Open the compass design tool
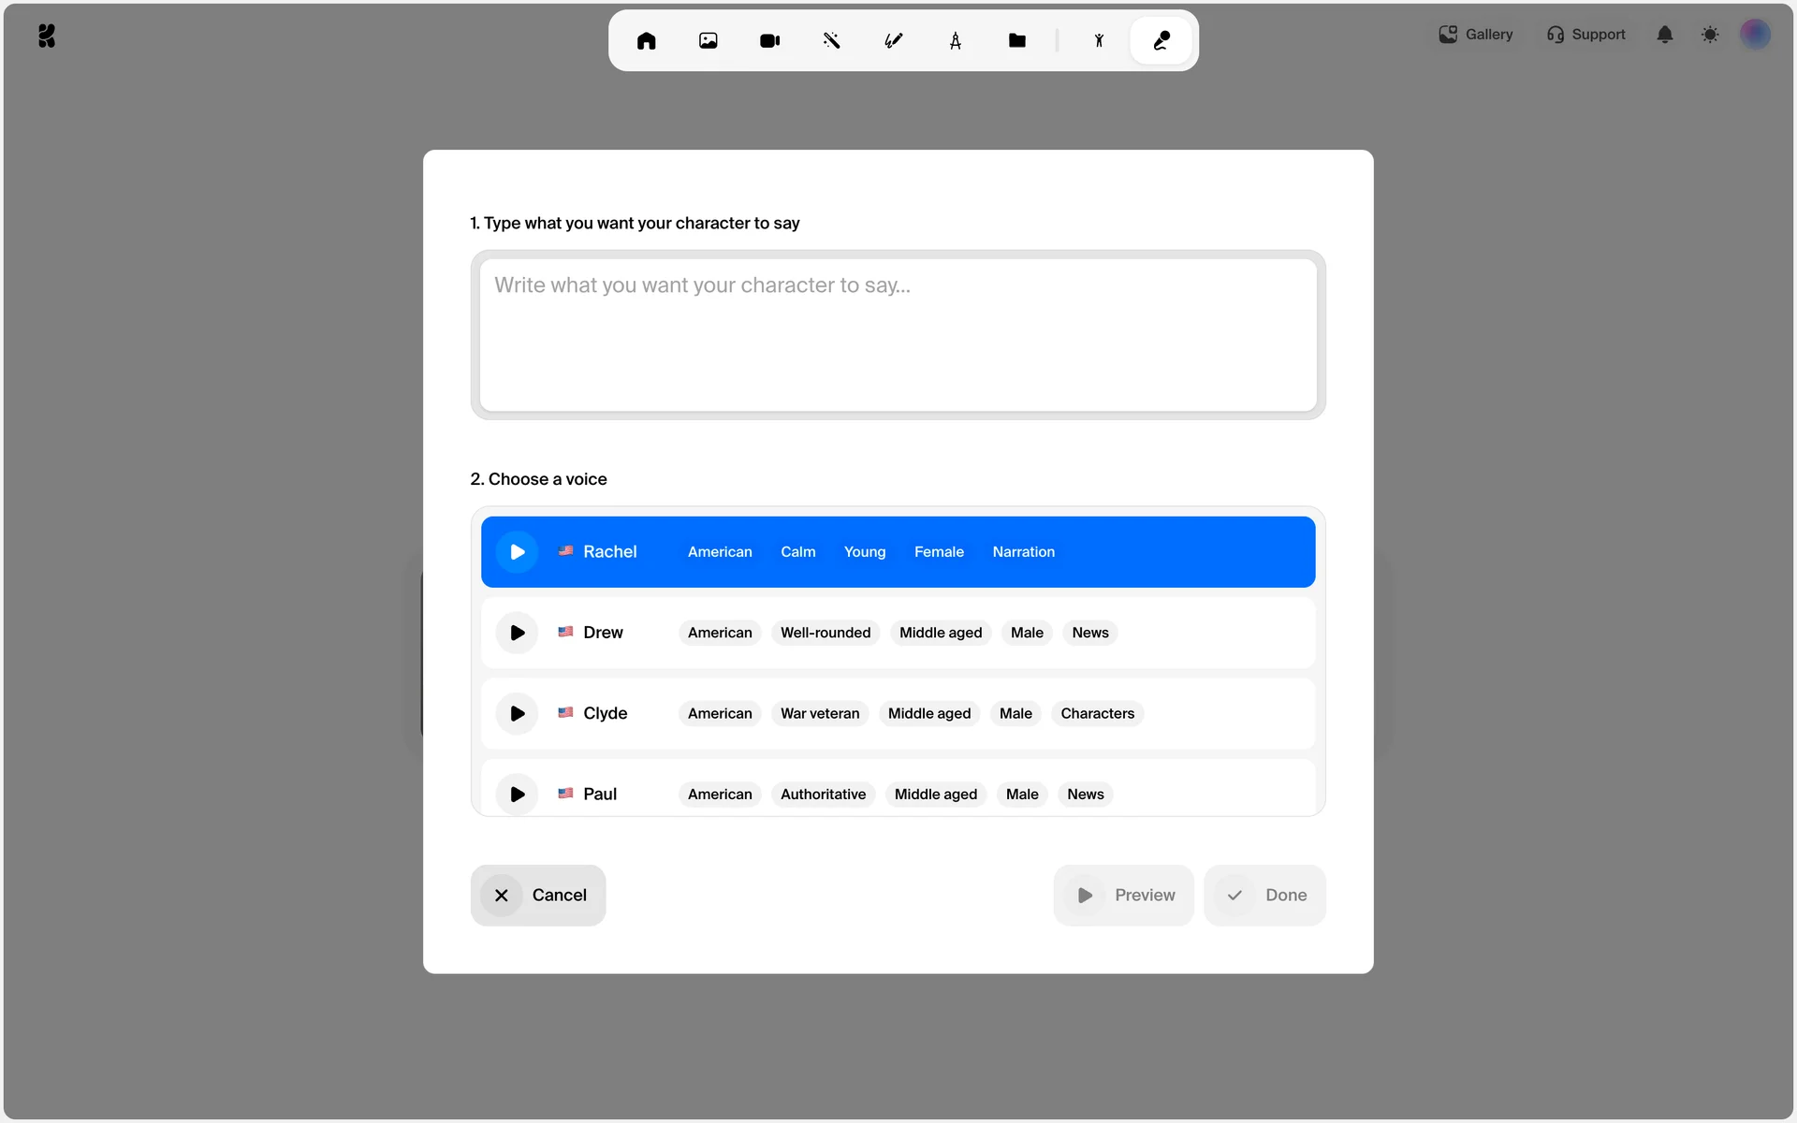The height and width of the screenshot is (1123, 1797). tap(955, 40)
